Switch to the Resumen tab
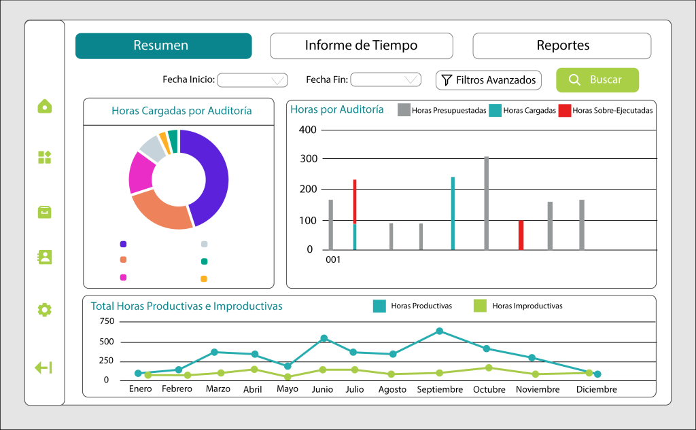Viewport: 696px width, 430px height. tap(163, 46)
